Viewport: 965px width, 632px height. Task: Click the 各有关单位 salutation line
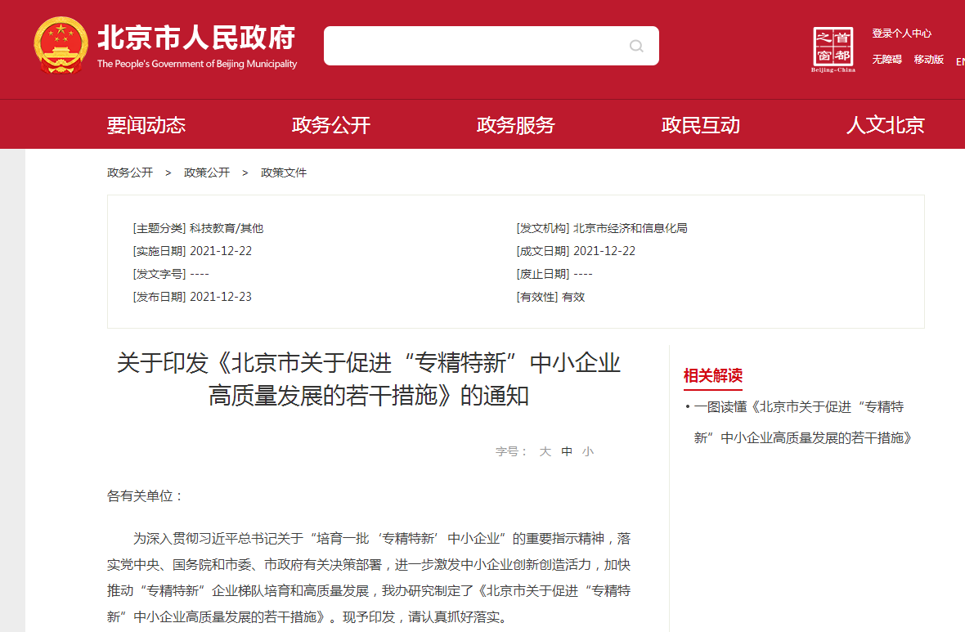pyautogui.click(x=146, y=496)
